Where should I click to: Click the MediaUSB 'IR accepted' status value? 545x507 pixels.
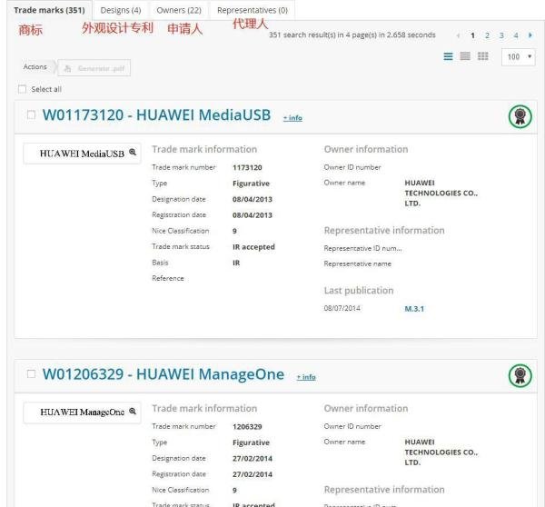tap(253, 247)
